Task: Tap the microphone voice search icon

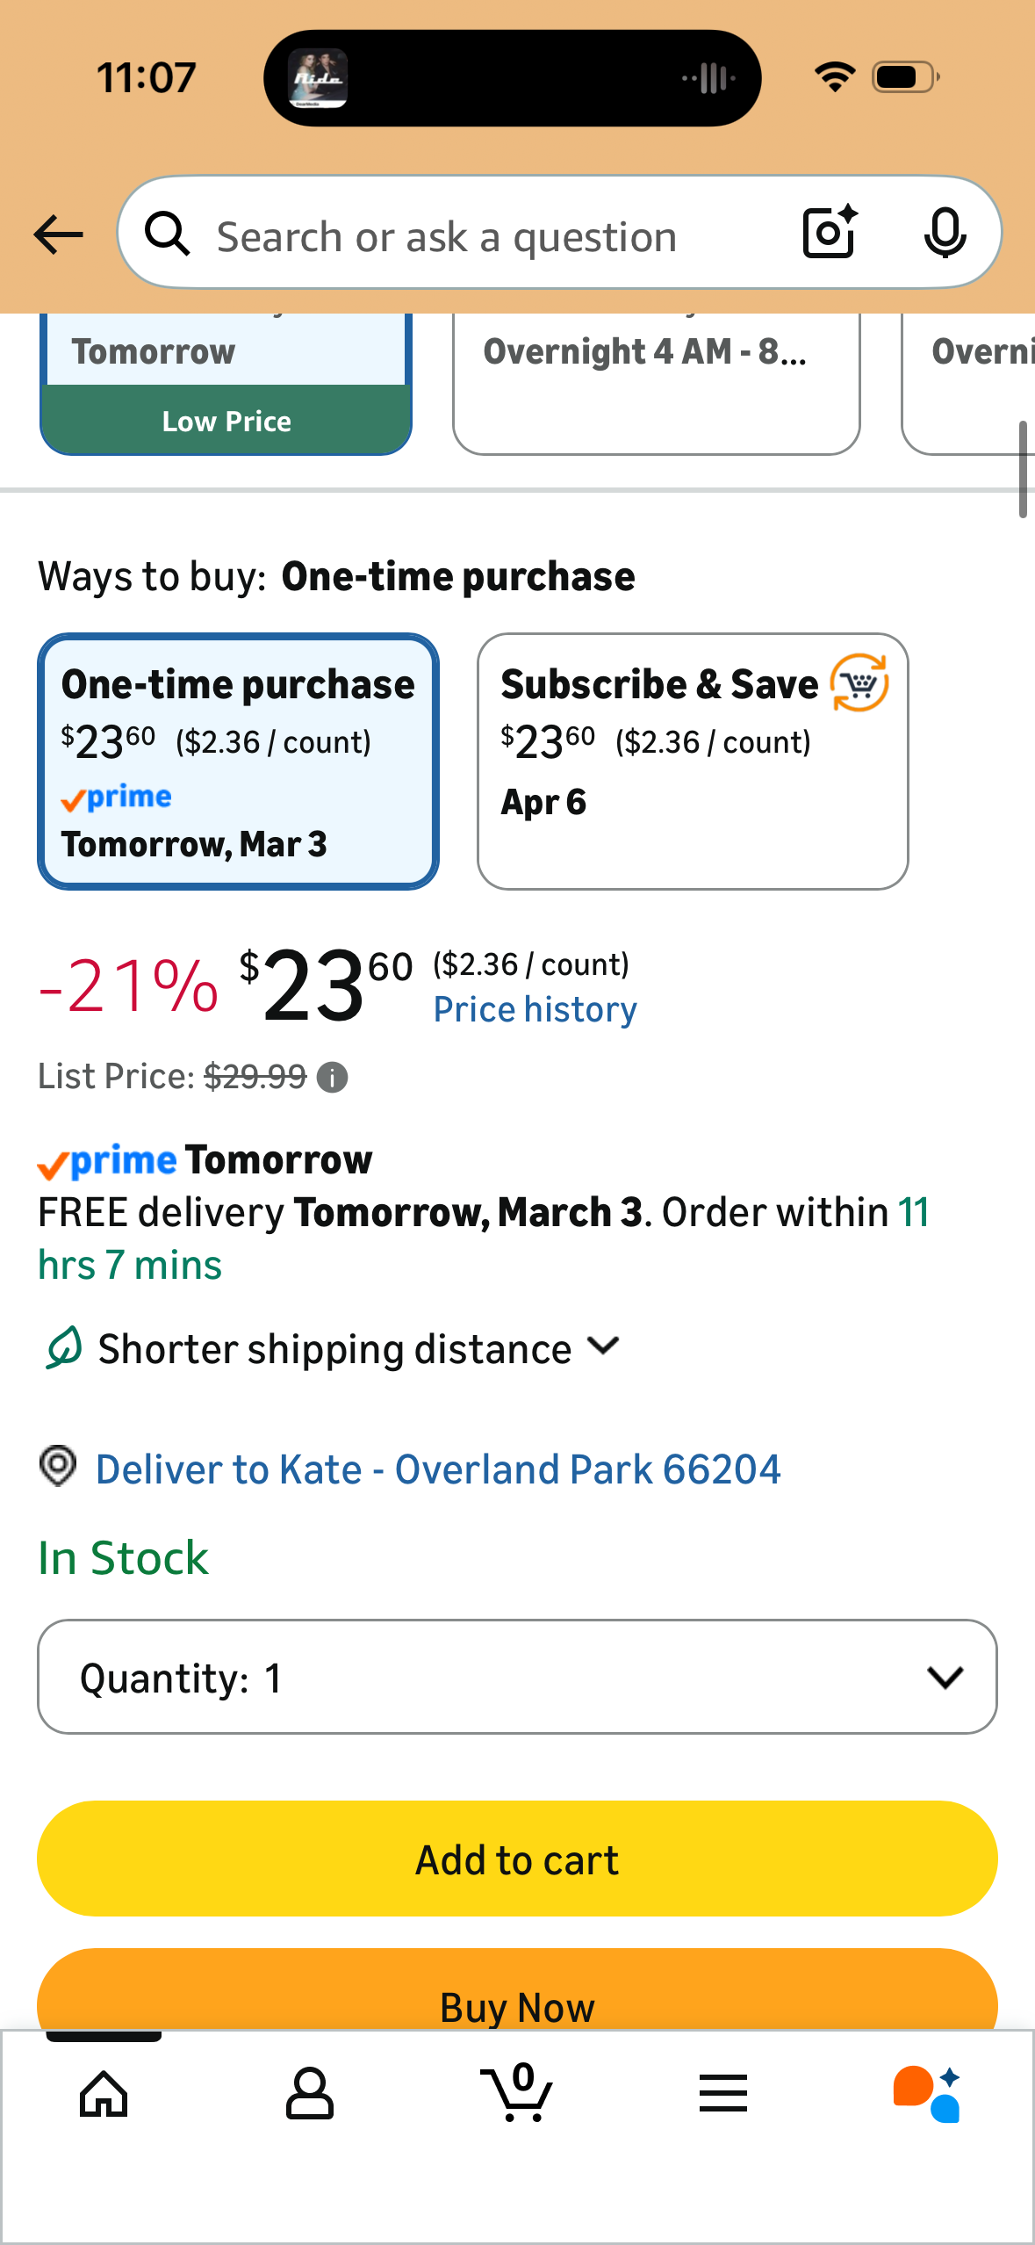Action: [x=945, y=233]
